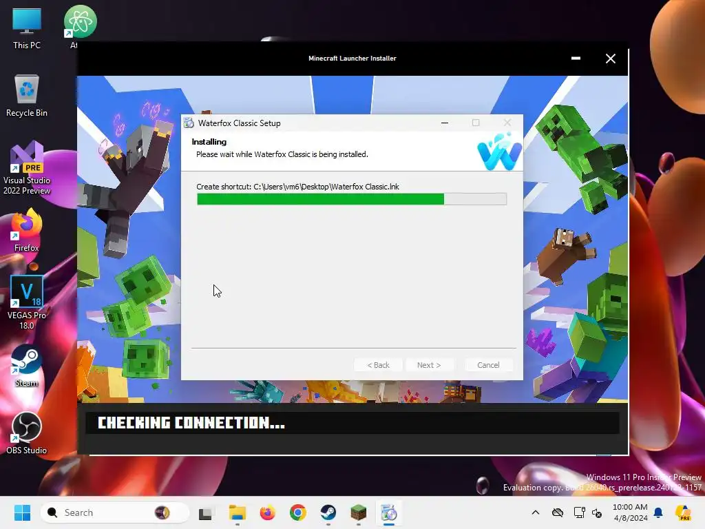Open the notification bell
Screen dimensions: 705x529
pyautogui.click(x=658, y=512)
